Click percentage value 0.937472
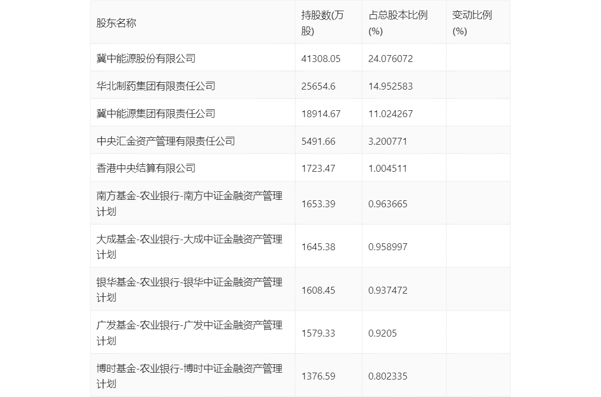This screenshot has width=601, height=397. (x=387, y=290)
